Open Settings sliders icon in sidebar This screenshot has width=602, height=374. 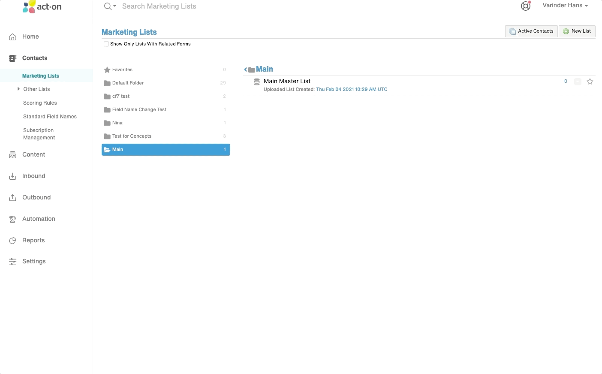[13, 262]
